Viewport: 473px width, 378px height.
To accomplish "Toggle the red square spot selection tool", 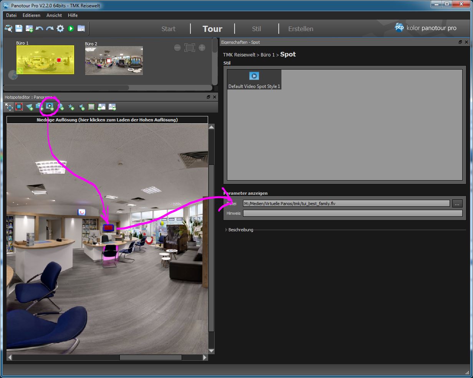I will 18,107.
